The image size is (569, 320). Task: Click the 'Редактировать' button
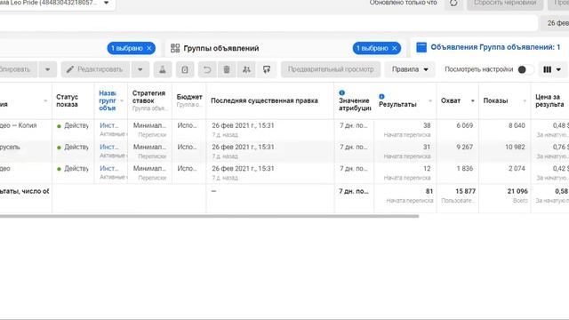95,69
